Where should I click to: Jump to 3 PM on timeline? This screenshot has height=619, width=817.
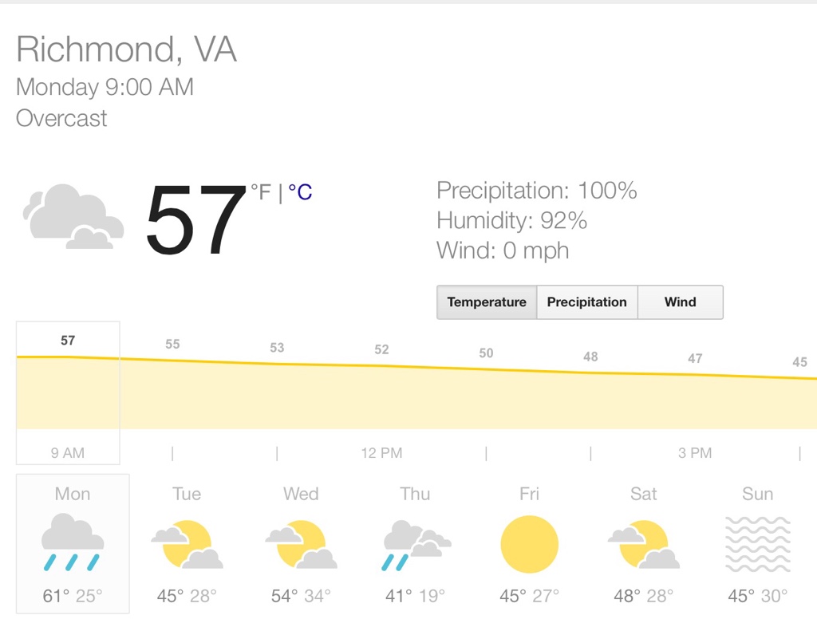click(695, 453)
